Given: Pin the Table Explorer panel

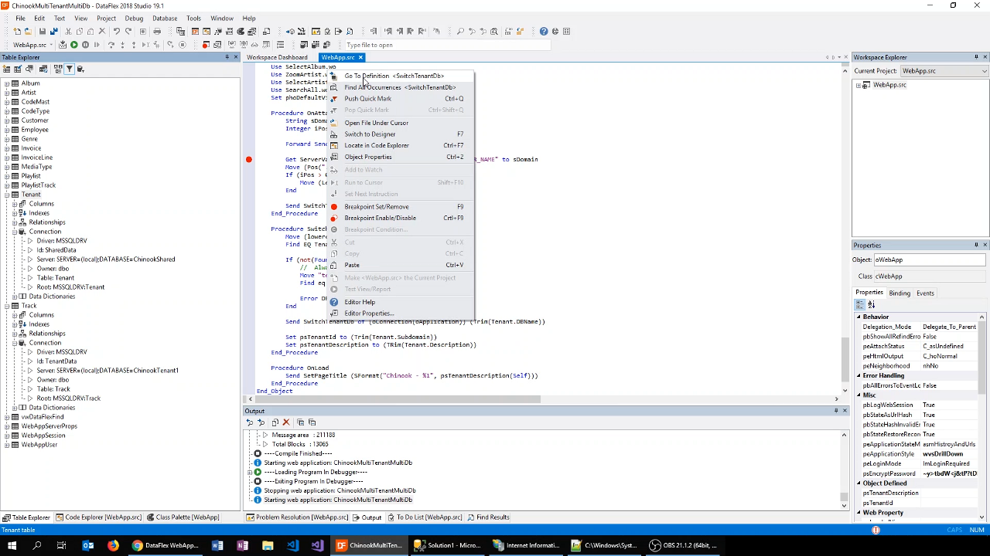Looking at the screenshot, I should (x=227, y=57).
